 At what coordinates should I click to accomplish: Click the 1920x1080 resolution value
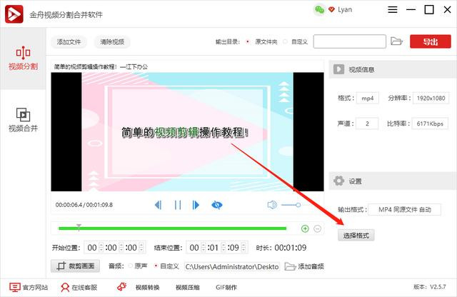pos(431,99)
